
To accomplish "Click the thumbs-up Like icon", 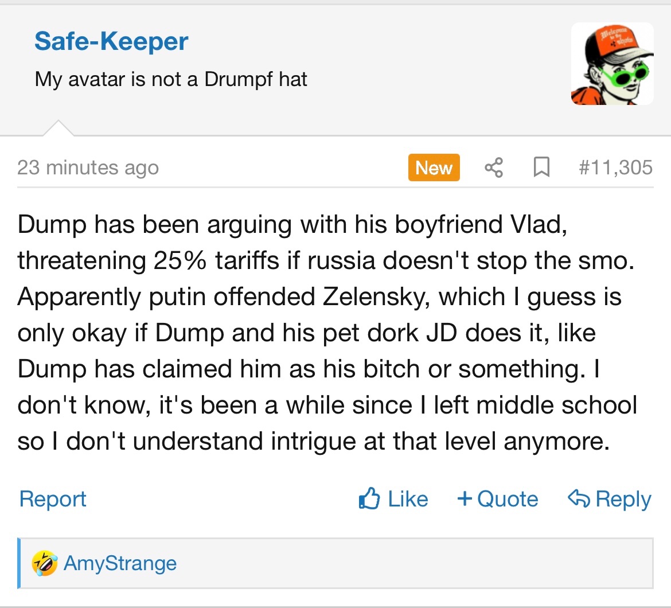I will click(370, 498).
